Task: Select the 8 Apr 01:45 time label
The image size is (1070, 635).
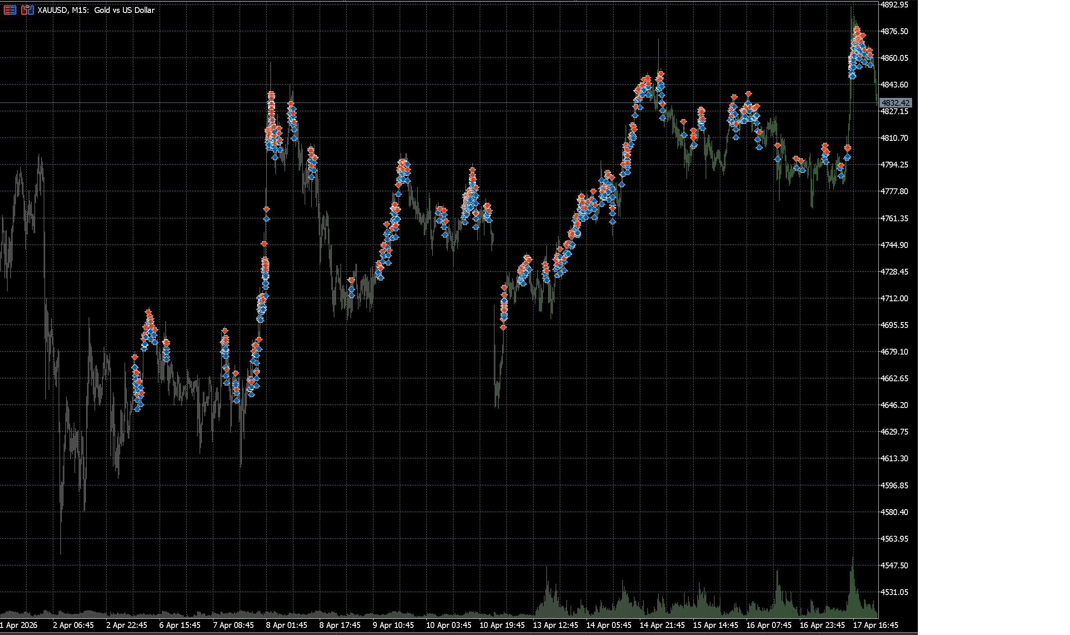Action: click(286, 625)
